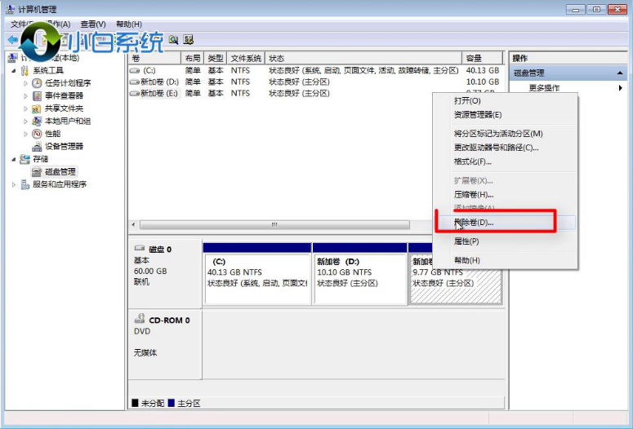Click the black 未分配 legend swatch

pos(135,403)
